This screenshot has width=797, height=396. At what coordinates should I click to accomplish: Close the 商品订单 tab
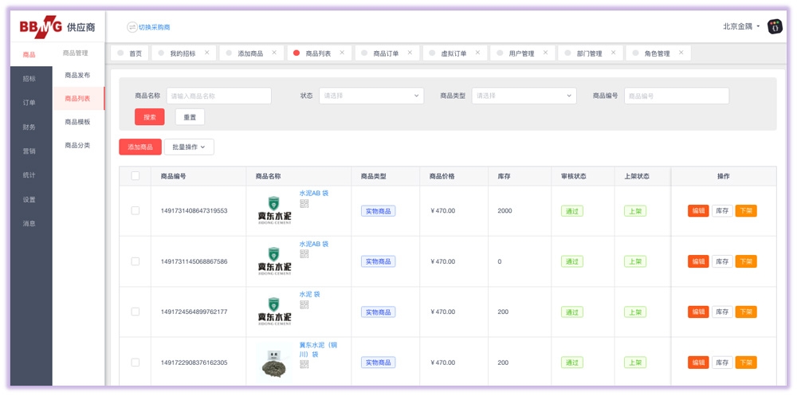[410, 53]
